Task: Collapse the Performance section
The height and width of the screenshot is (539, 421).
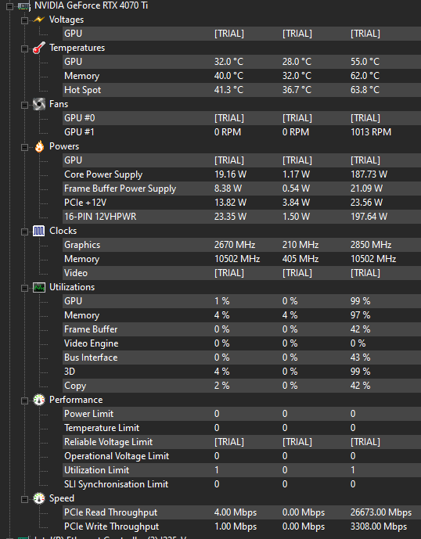Action: tap(24, 401)
